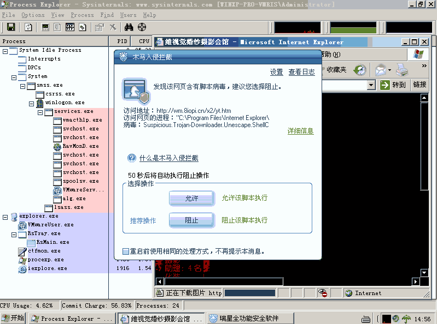The height and width of the screenshot is (324, 437).
Task: Toggle the Show Process Tree toolbar icon
Action: click(x=57, y=27)
